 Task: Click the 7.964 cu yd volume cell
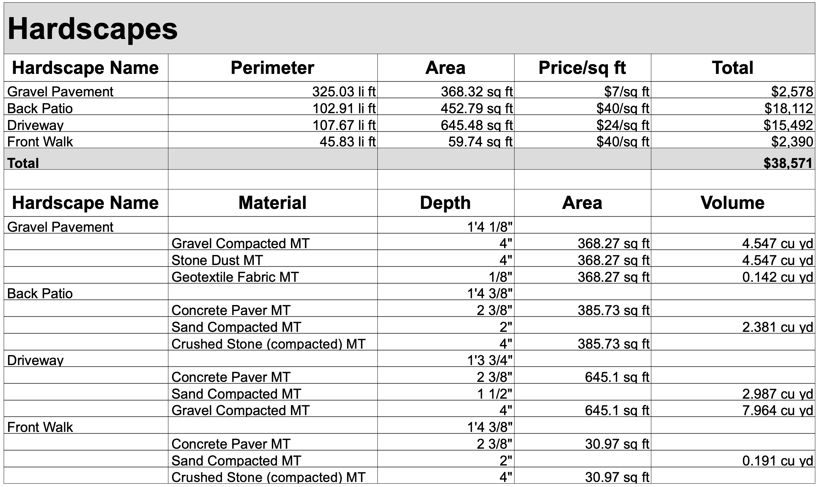point(733,408)
